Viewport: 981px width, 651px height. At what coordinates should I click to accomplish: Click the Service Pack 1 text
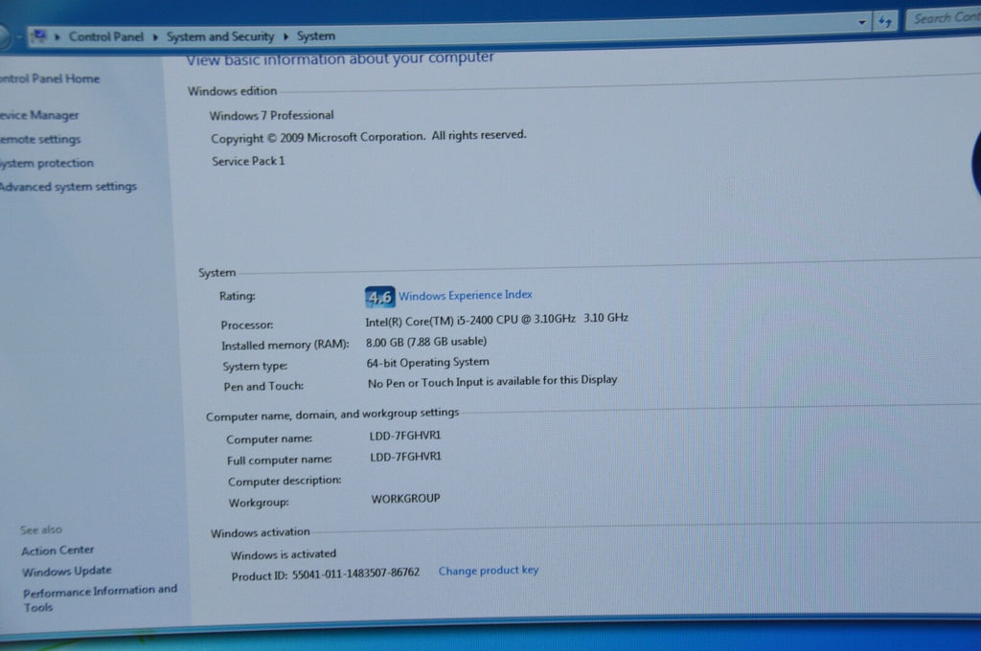[x=248, y=162]
